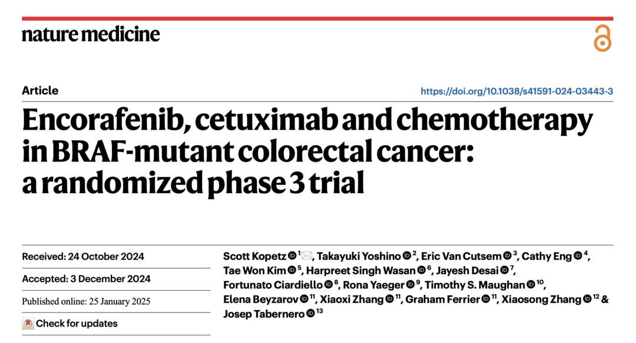The width and height of the screenshot is (636, 343).
Task: Open Jayesh Desai's ORCID icon
Action: coord(503,271)
